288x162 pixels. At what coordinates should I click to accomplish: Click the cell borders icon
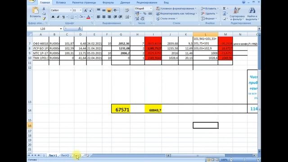click(72, 17)
